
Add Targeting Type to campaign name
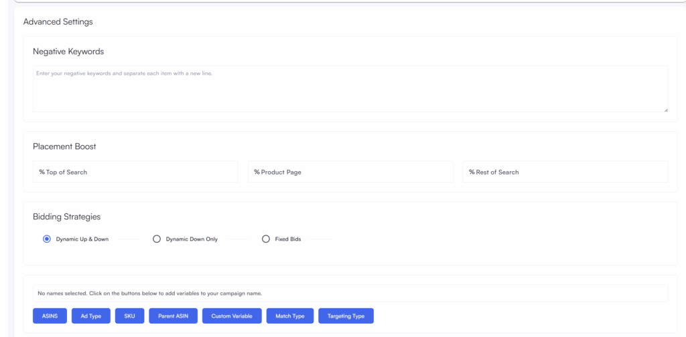(x=346, y=316)
